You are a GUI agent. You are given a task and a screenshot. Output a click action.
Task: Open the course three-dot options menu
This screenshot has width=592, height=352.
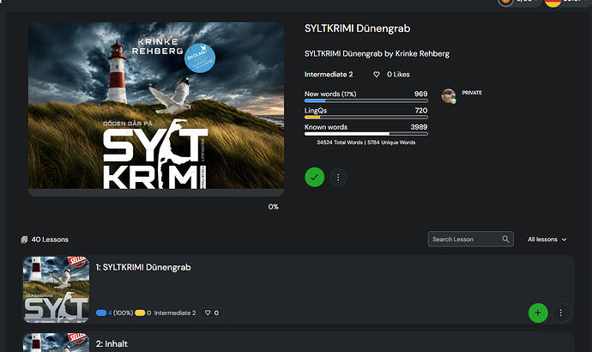338,177
